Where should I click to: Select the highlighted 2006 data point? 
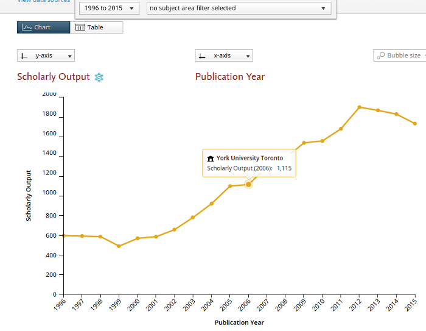tap(248, 185)
